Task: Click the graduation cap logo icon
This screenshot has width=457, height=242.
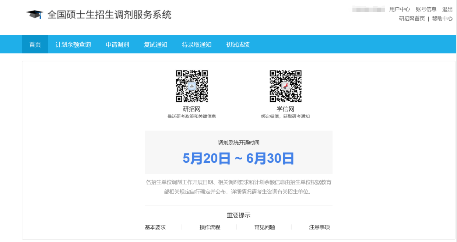Action: click(x=35, y=15)
